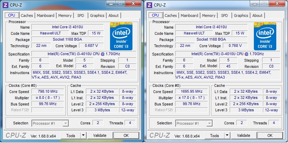Click Revision value C0 in right window
The image size is (288, 143).
pos(271,66)
